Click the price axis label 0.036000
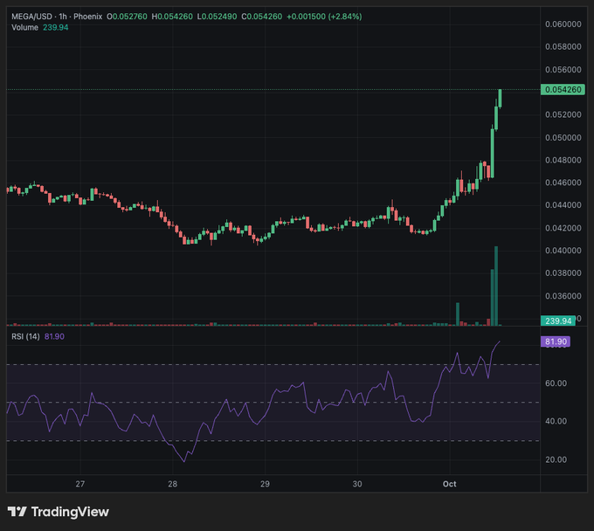Image resolution: width=594 pixels, height=531 pixels. pos(563,296)
